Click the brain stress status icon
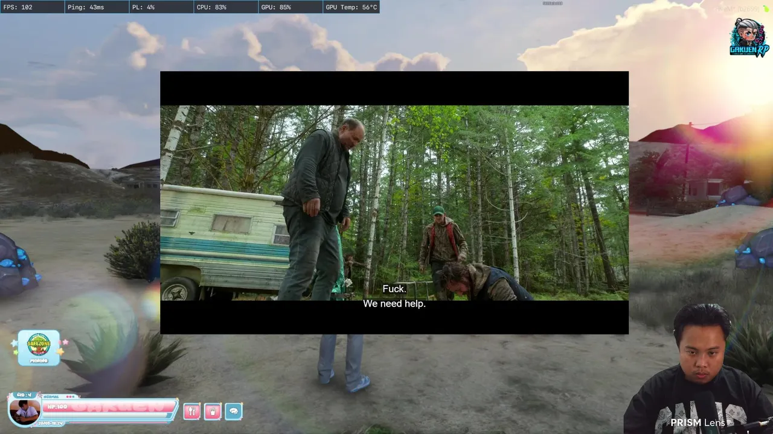The width and height of the screenshot is (773, 434). click(234, 411)
